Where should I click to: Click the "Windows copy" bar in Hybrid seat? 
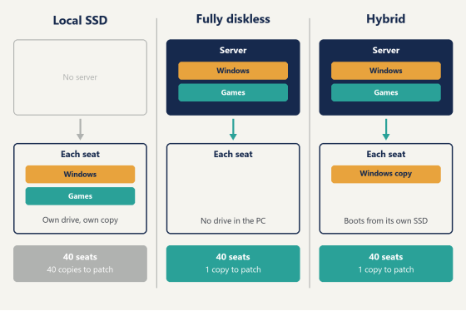point(386,175)
